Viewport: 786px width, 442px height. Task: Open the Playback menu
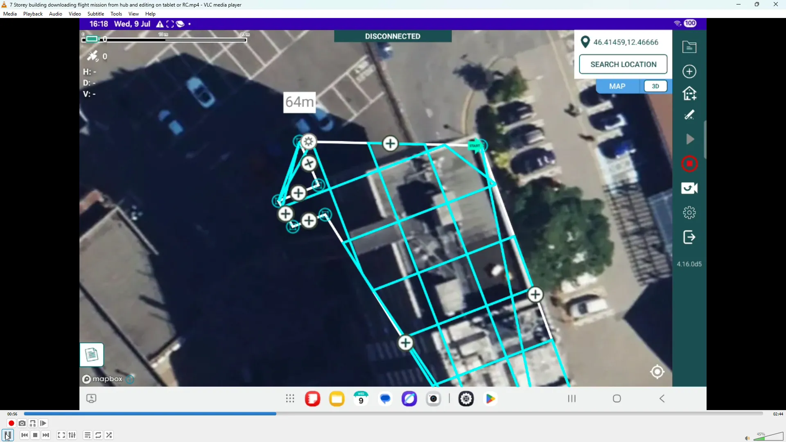33,14
